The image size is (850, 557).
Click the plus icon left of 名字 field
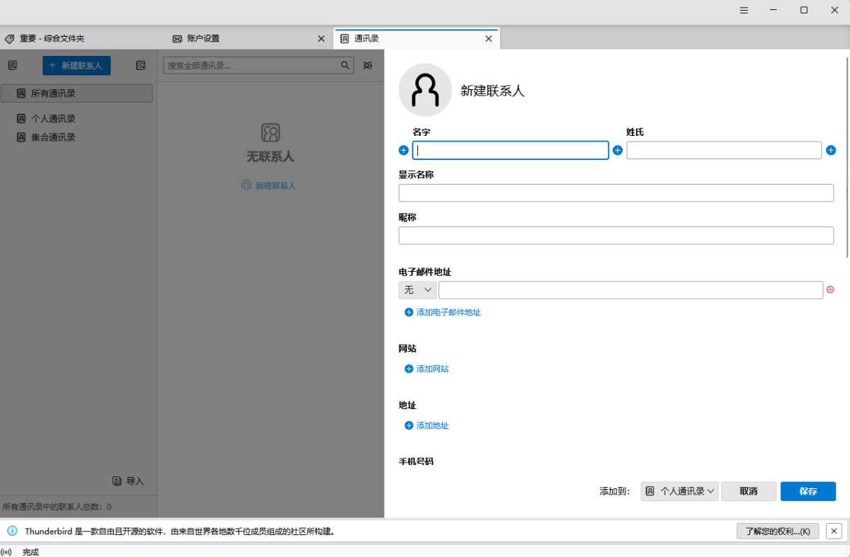click(404, 150)
